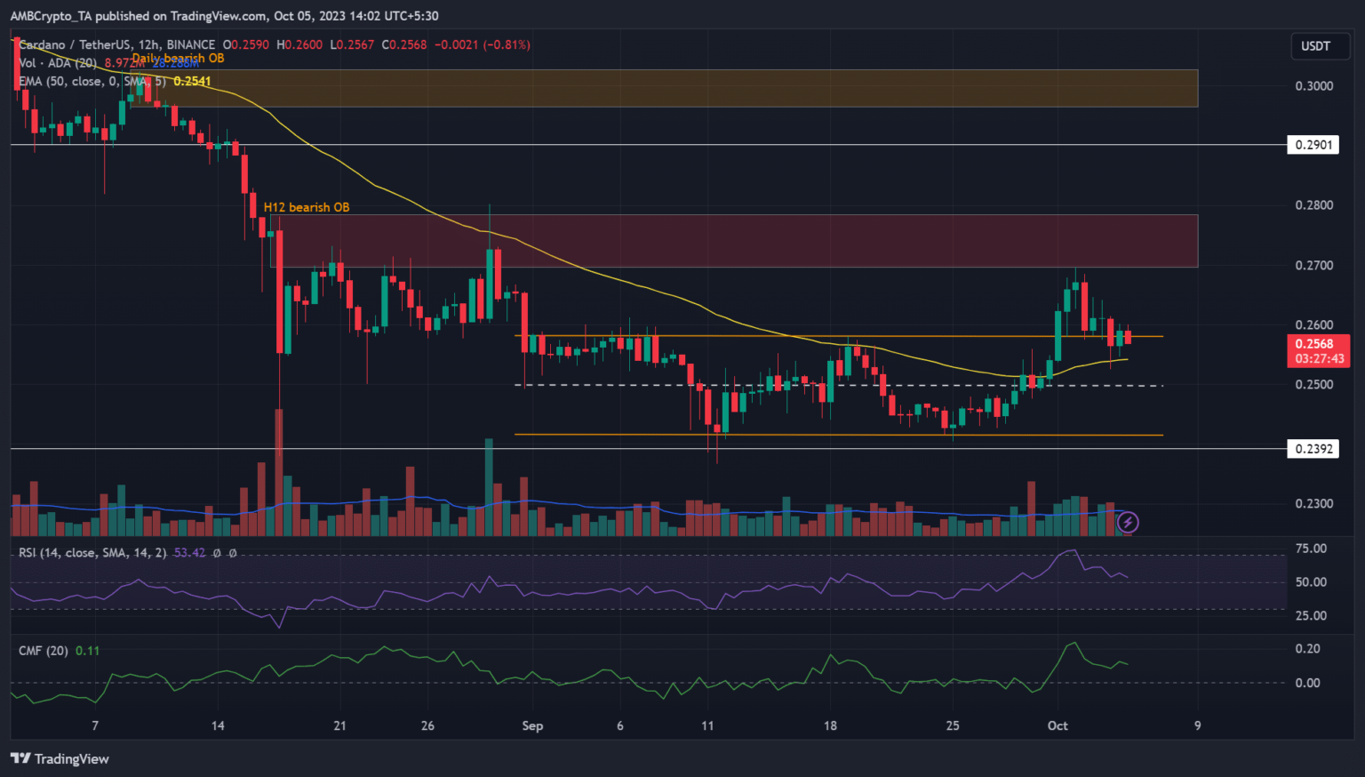
Task: Select the 'H12 bearish OB' text label
Action: (x=307, y=207)
